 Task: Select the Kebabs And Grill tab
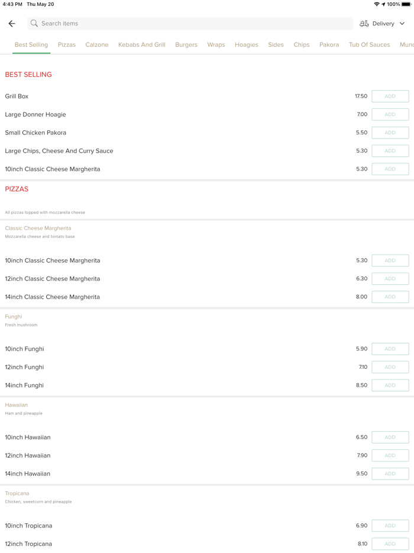click(142, 45)
